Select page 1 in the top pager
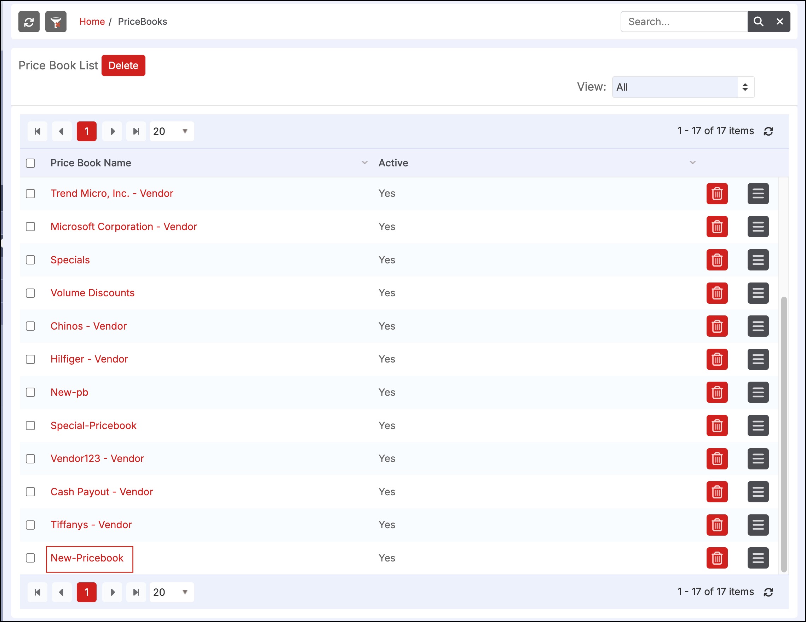 [x=87, y=131]
